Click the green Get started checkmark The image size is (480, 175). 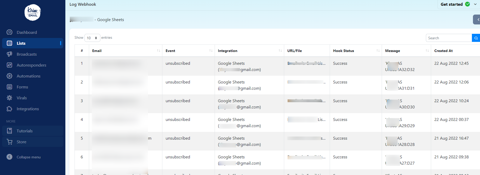coord(468,4)
